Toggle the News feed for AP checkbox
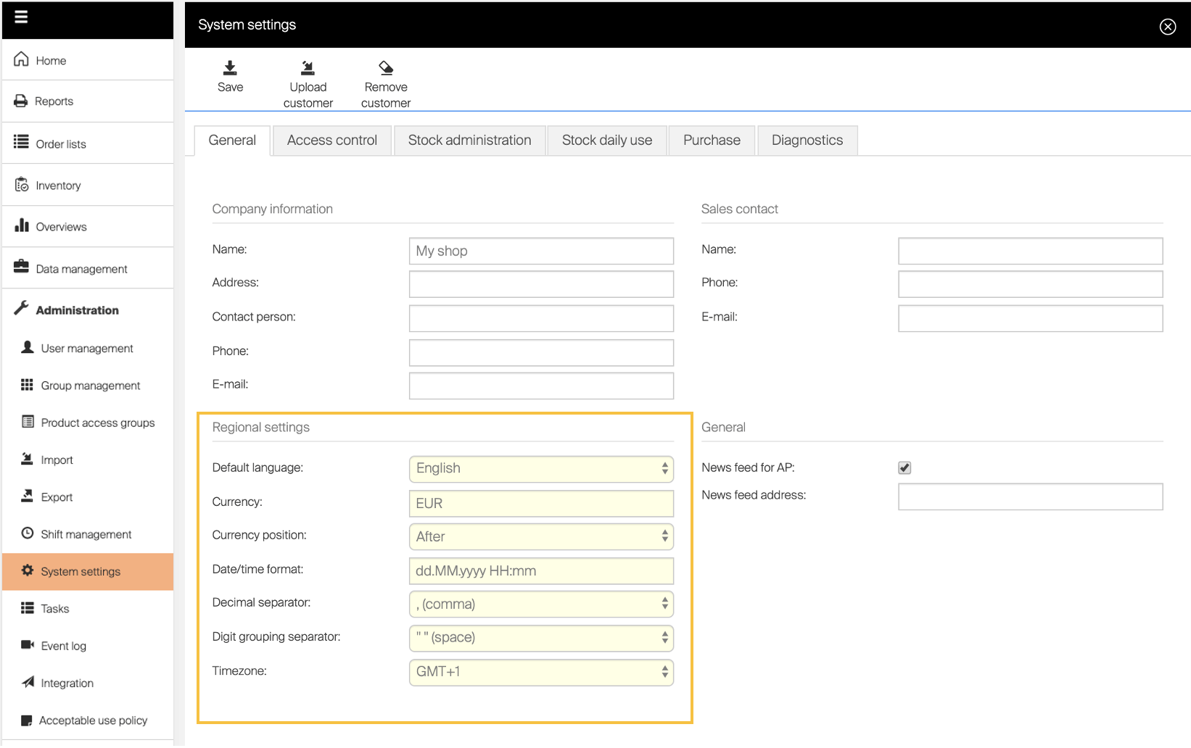1191x748 pixels. pos(904,467)
